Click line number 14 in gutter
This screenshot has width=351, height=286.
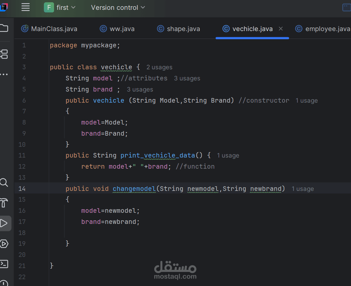click(22, 189)
